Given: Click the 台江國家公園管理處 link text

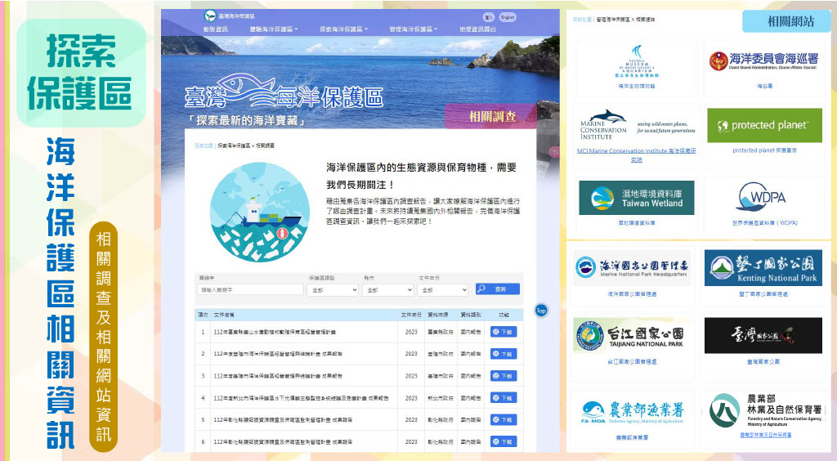Looking at the screenshot, I should point(632,362).
